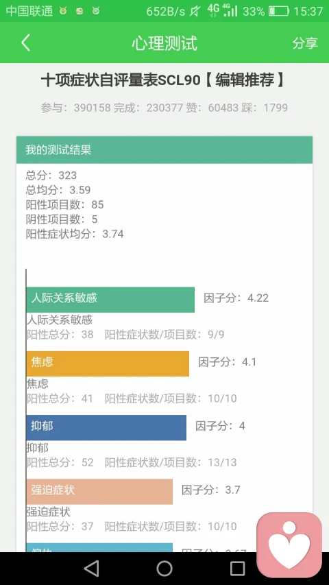Select the orange 焦虑 bar
This screenshot has width=329, height=585.
coord(108,363)
